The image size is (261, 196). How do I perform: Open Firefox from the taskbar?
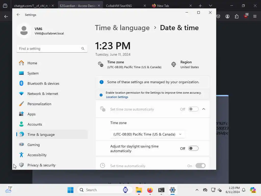tap(150, 190)
